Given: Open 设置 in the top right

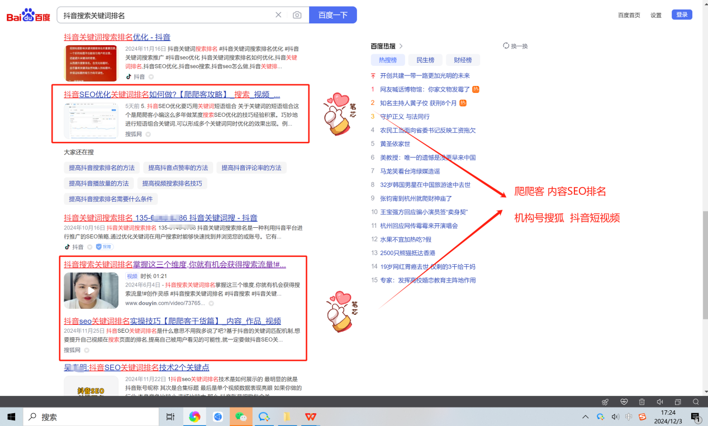Looking at the screenshot, I should coord(656,15).
